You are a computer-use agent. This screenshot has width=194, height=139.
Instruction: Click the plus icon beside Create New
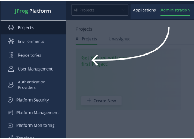point(89,101)
